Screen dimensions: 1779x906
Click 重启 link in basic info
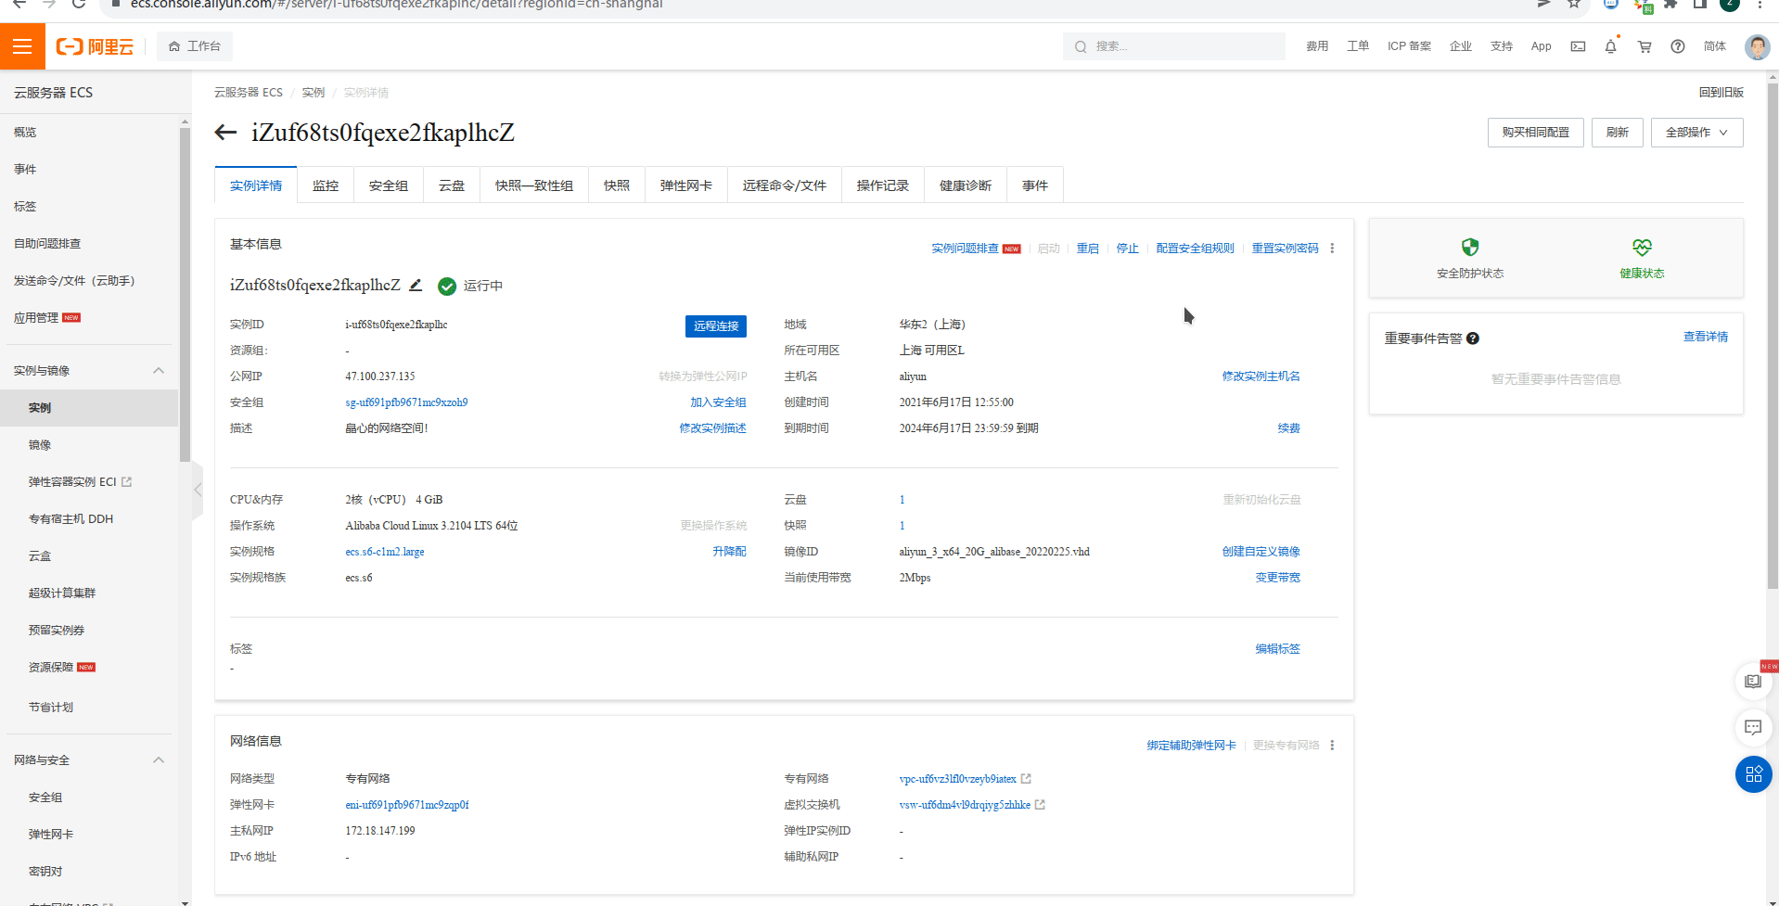point(1088,249)
